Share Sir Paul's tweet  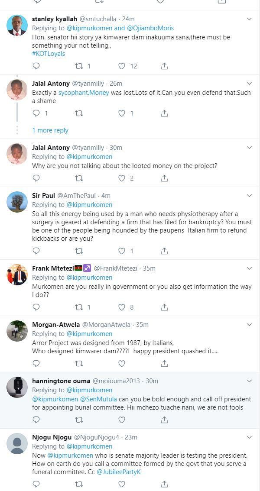165,251
